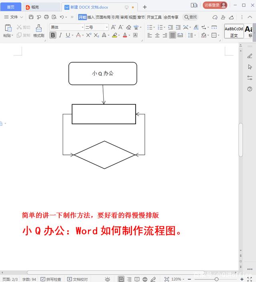The width and height of the screenshot is (256, 282).
Task: Click the Save icon in quick toolbar
Action: pos(31,17)
